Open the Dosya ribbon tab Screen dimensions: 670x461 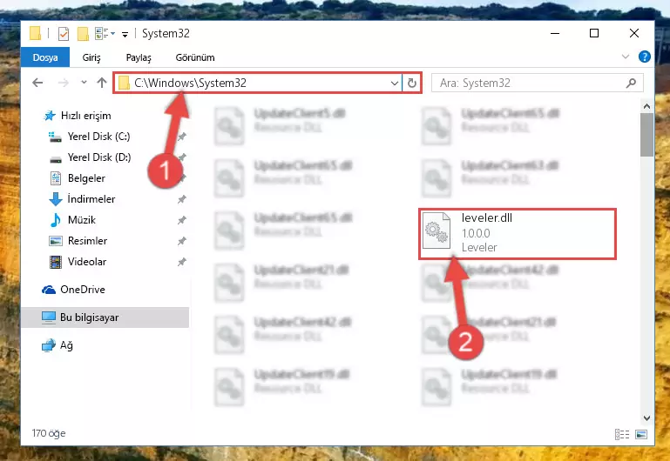tap(45, 57)
